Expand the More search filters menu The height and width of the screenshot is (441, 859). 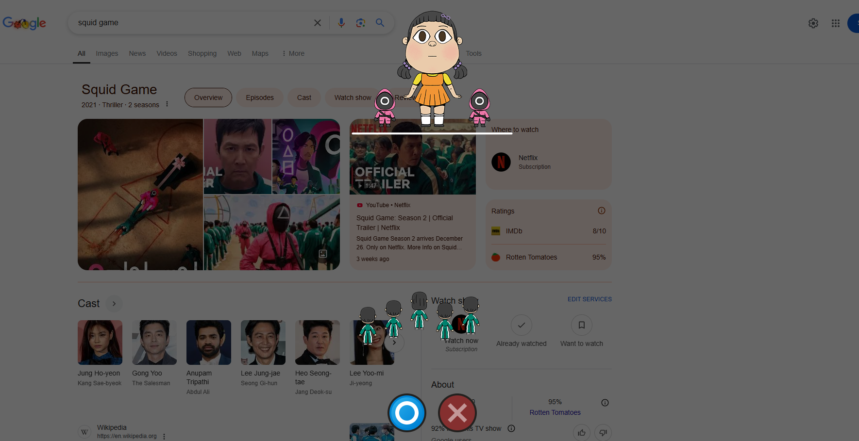(293, 53)
